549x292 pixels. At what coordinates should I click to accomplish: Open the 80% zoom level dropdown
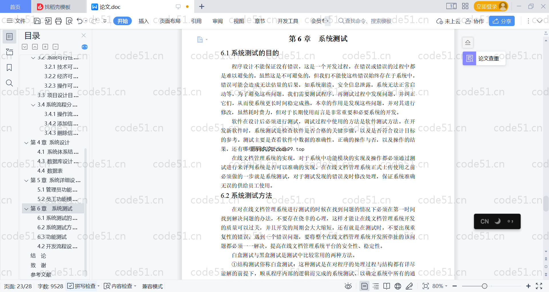(440, 286)
